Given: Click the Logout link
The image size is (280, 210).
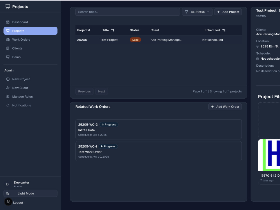Looking at the screenshot, I should (x=18, y=203).
